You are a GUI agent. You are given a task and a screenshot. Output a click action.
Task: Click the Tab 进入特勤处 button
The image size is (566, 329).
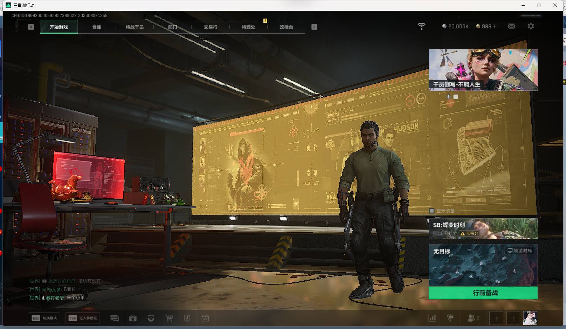(83, 318)
